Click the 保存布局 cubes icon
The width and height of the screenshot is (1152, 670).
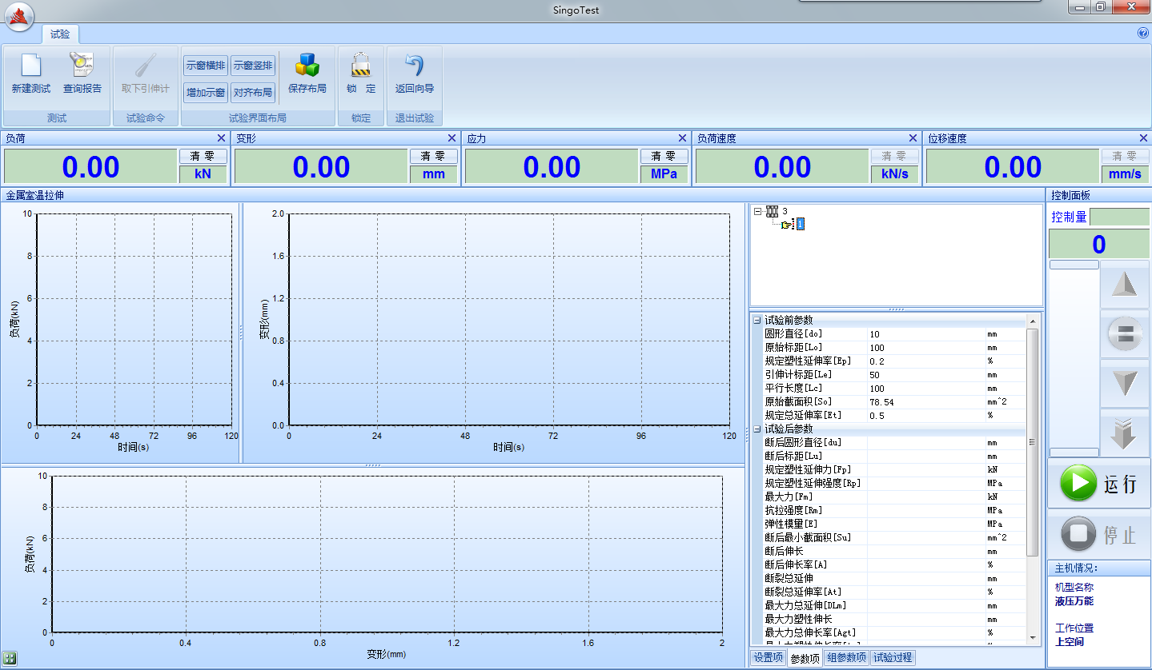307,66
